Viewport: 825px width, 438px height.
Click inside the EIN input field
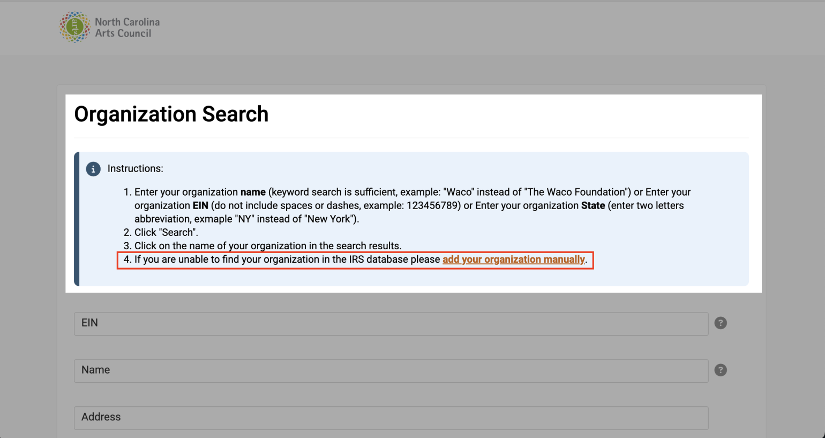(391, 323)
